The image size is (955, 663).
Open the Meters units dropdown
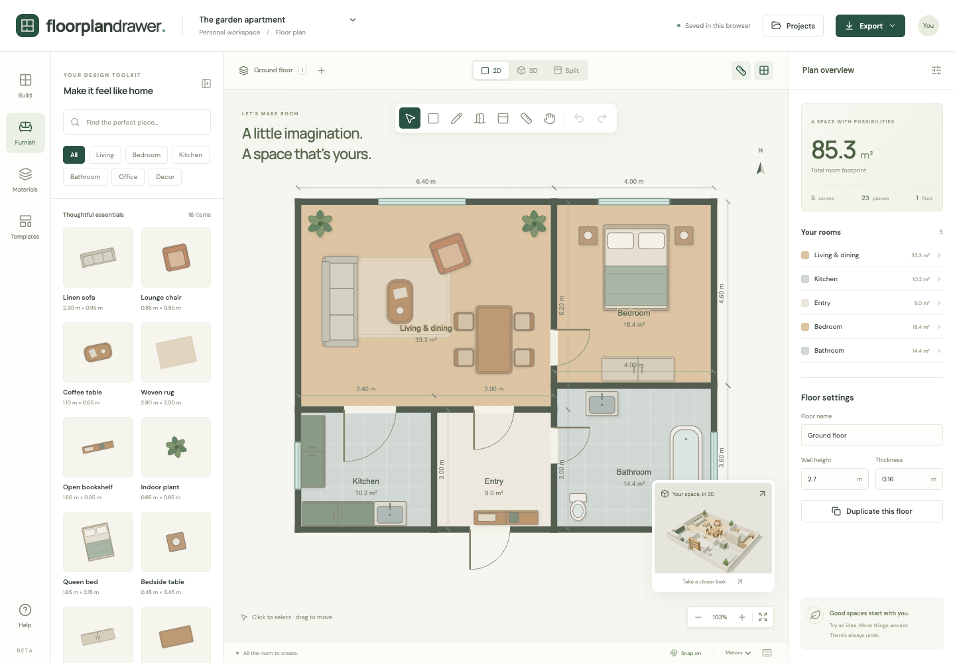click(738, 653)
